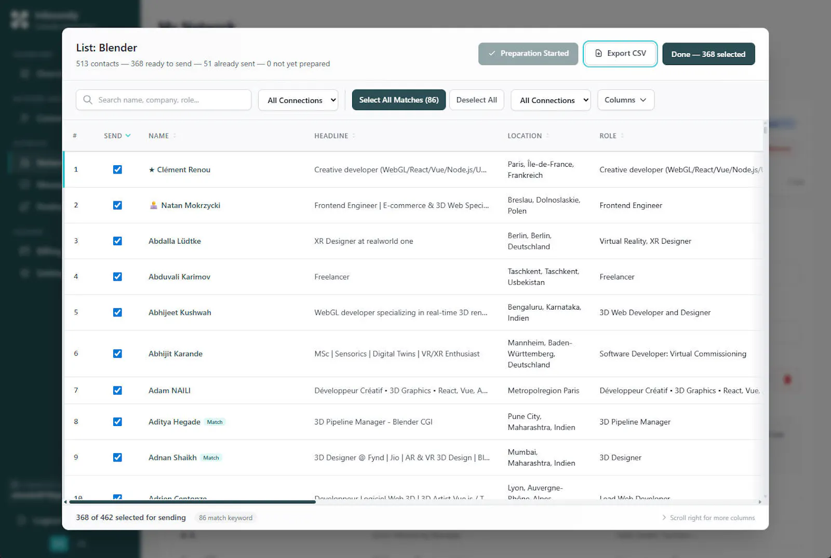The image size is (831, 558).
Task: Open the first All Connections dropdown
Action: point(298,100)
